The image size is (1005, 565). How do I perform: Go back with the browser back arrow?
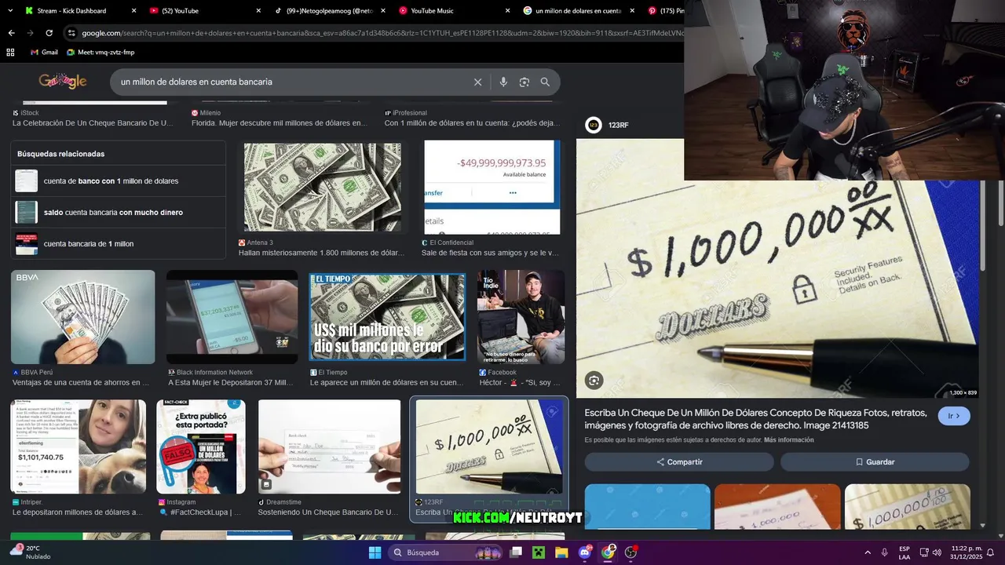point(11,33)
